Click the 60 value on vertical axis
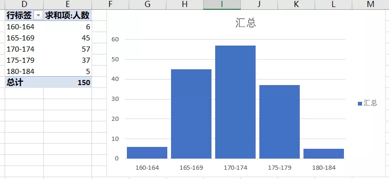Viewport: 389px width, 179px height. coord(115,39)
